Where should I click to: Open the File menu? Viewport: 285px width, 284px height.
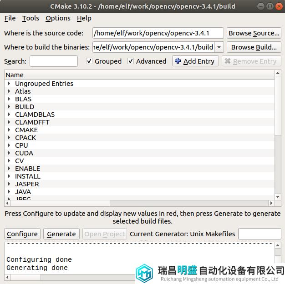[10, 18]
